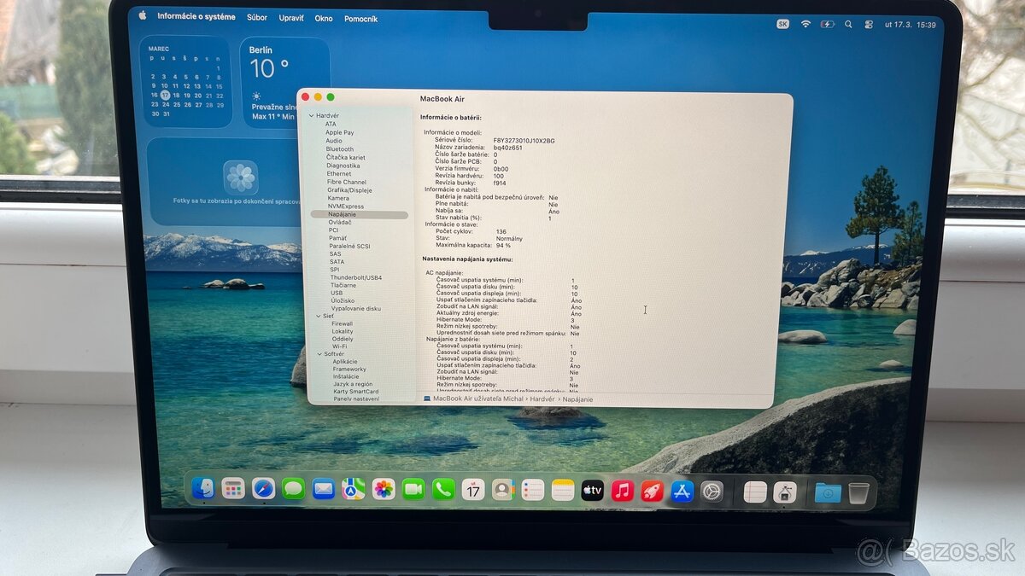Select Pamäť in the sidebar

pos(338,238)
